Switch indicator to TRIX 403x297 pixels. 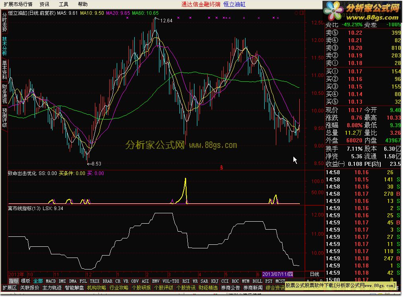[94, 281]
